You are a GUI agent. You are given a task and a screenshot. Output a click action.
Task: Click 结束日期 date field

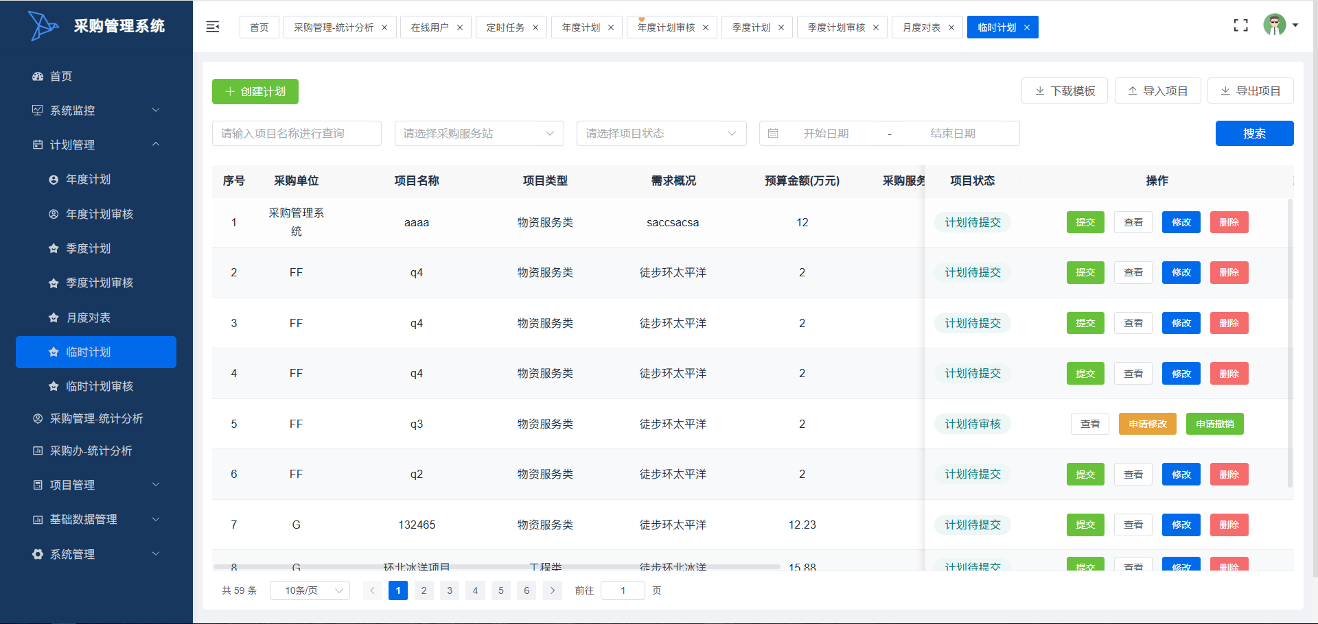953,133
